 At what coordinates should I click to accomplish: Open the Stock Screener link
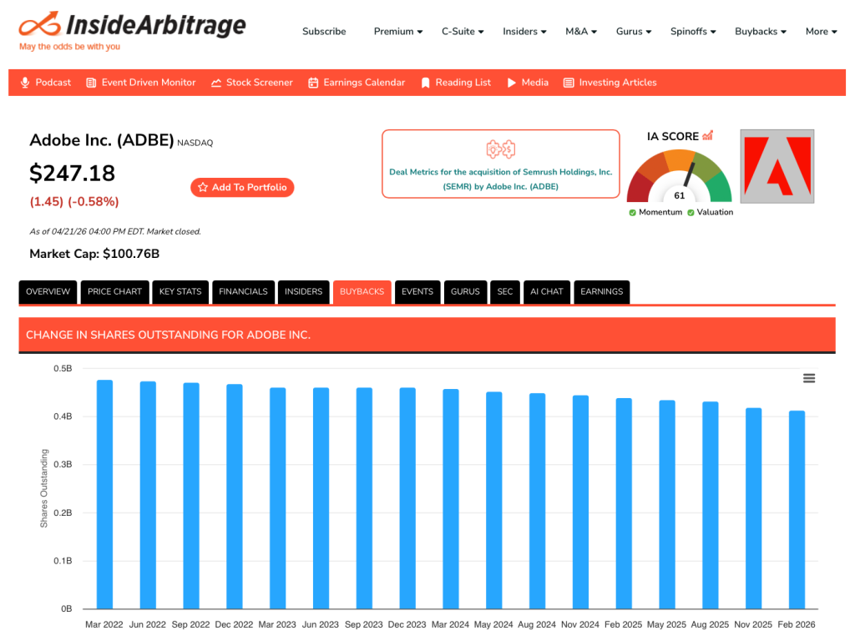(x=260, y=83)
